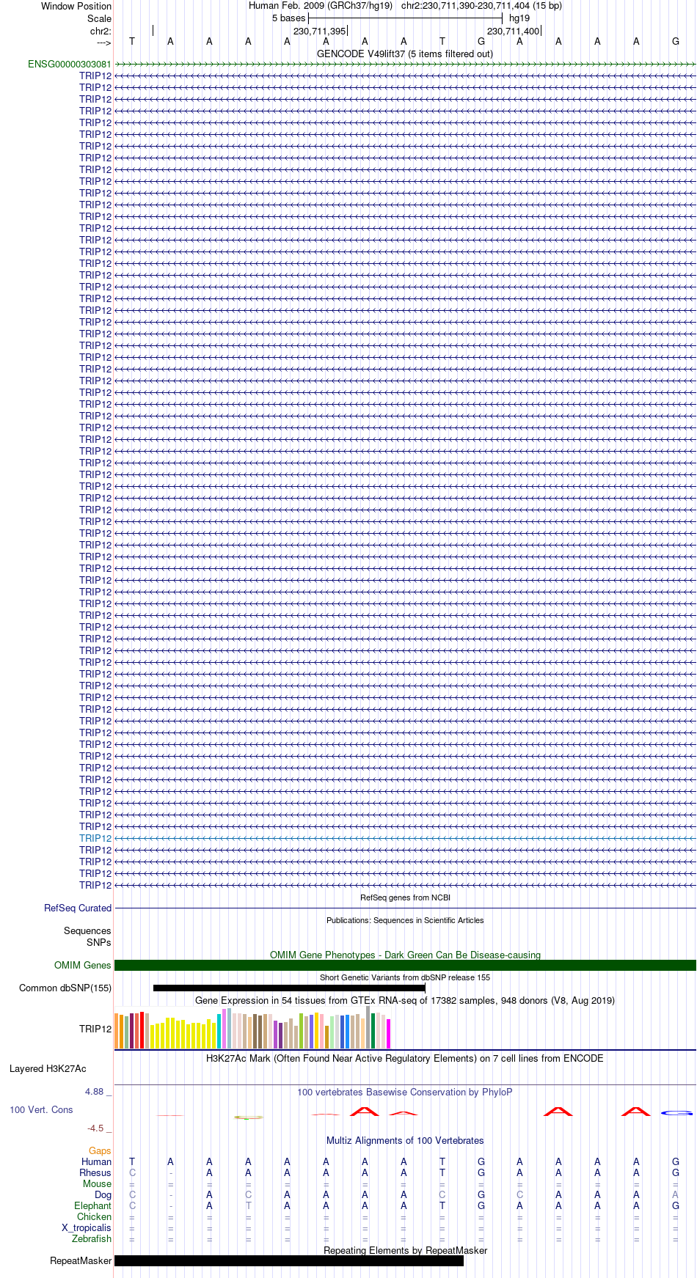Click the Gene Expression in 54 tissues title
Viewport: 697px width, 1278px height.
405,1000
